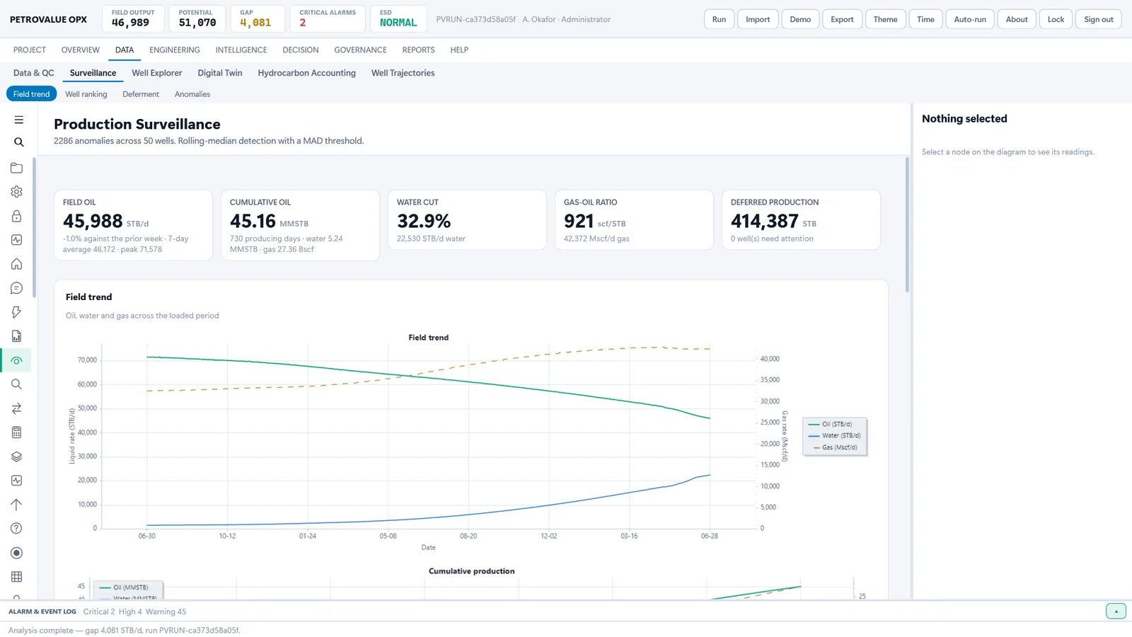The width and height of the screenshot is (1132, 637).
Task: Click the Sign out button
Action: 1099,19
